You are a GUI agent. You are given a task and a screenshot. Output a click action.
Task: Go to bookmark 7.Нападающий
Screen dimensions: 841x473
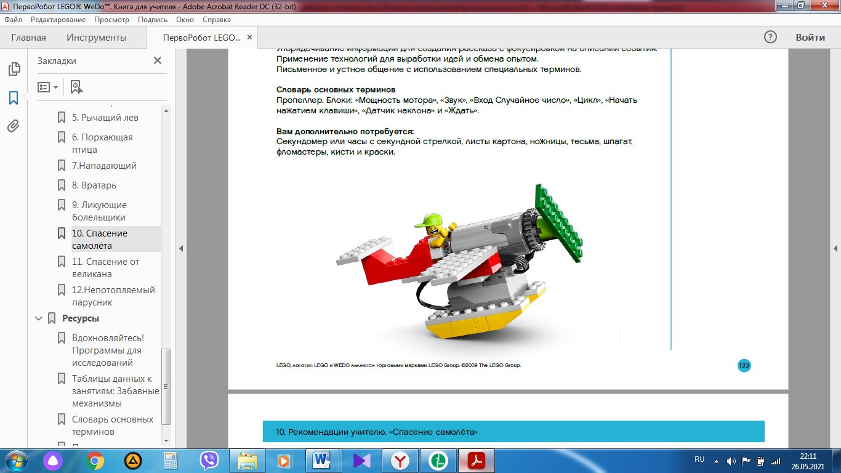[x=104, y=165]
